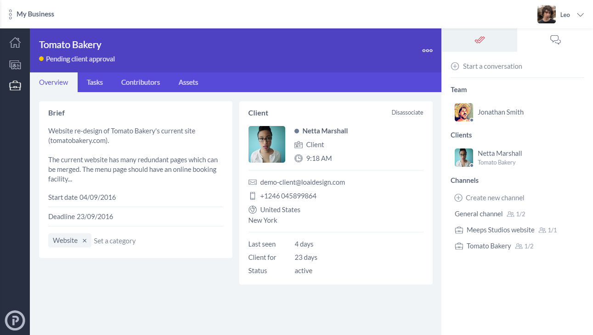The width and height of the screenshot is (593, 335).
Task: Open the General channel
Action: point(479,214)
